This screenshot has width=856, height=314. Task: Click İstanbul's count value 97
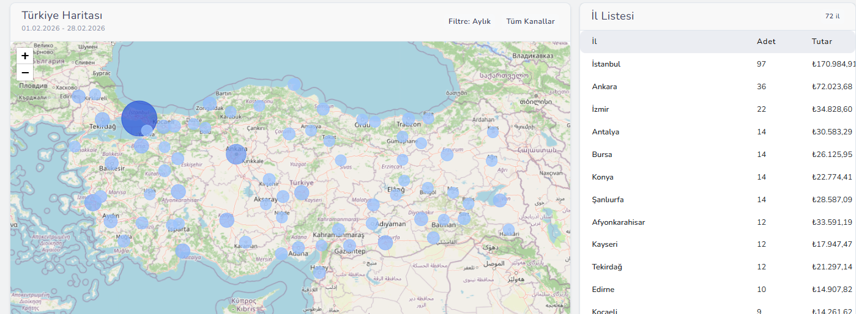pyautogui.click(x=761, y=64)
